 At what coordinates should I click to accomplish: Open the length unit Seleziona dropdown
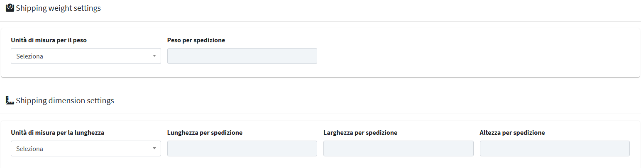(86, 149)
